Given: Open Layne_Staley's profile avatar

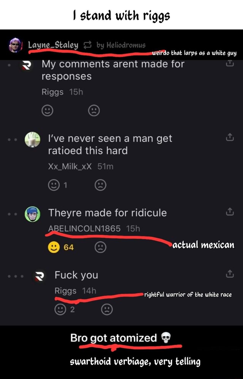Looking at the screenshot, I should pyautogui.click(x=16, y=45).
